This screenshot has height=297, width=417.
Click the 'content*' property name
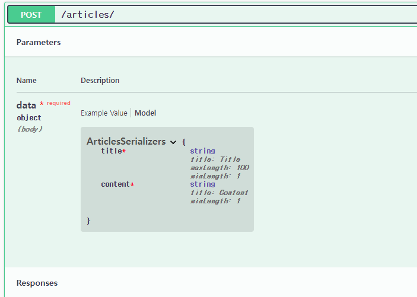[x=117, y=184]
